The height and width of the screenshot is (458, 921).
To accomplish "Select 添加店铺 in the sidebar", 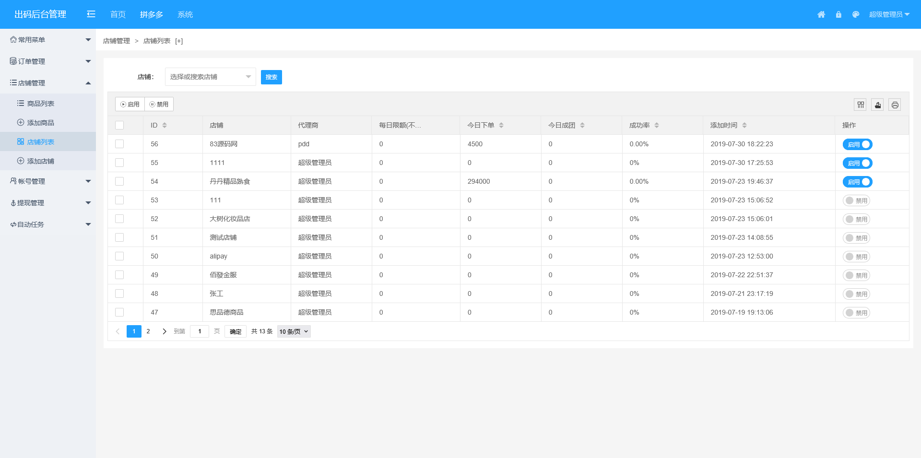I will point(41,161).
